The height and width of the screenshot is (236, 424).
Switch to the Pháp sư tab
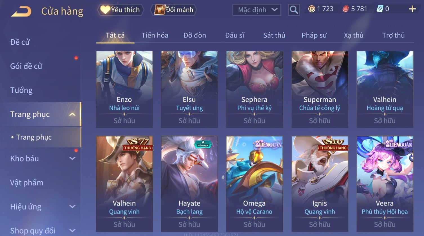click(x=314, y=35)
